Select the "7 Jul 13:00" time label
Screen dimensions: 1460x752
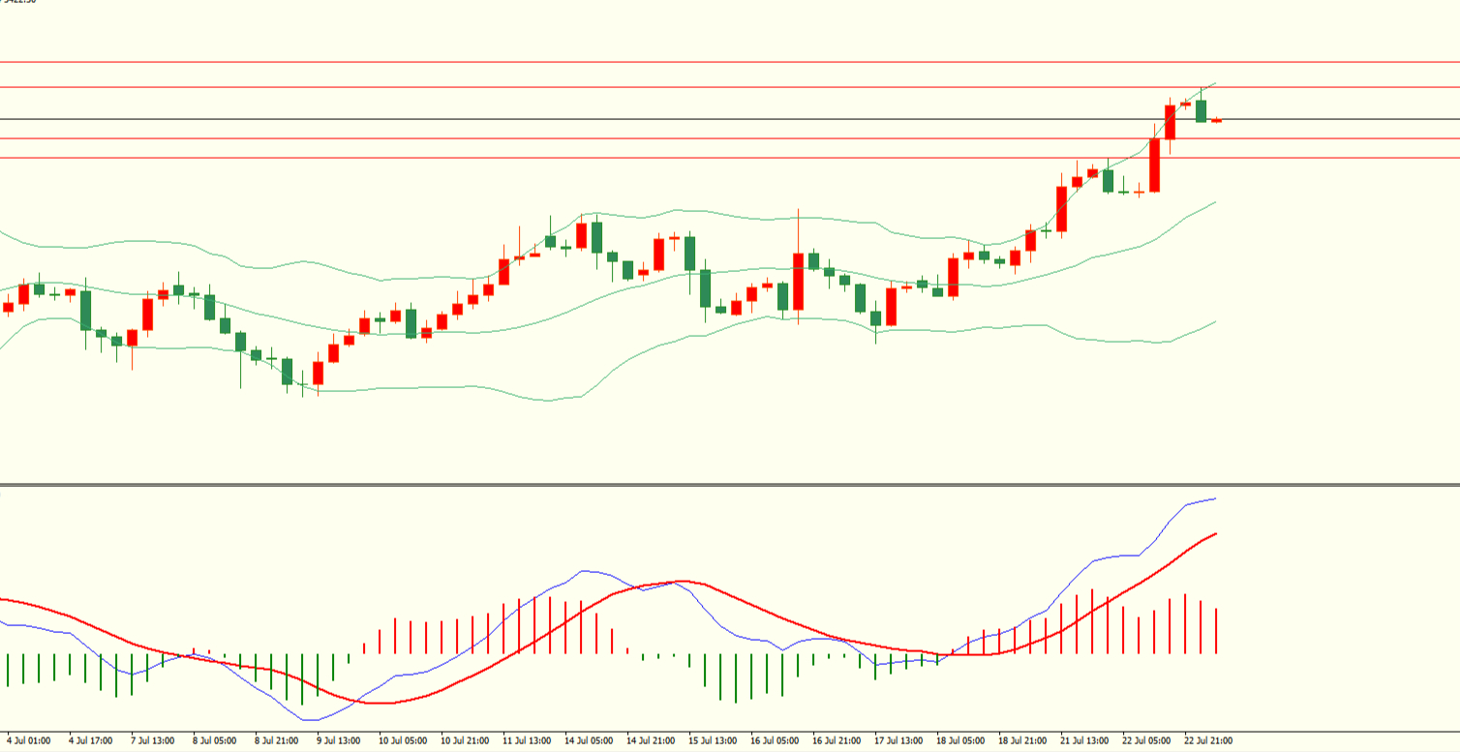[152, 741]
